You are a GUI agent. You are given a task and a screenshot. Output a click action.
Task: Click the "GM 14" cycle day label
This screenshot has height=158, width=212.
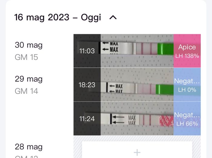click(26, 91)
